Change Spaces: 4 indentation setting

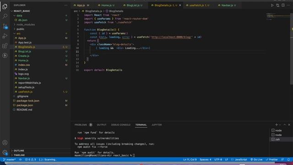click(206, 159)
